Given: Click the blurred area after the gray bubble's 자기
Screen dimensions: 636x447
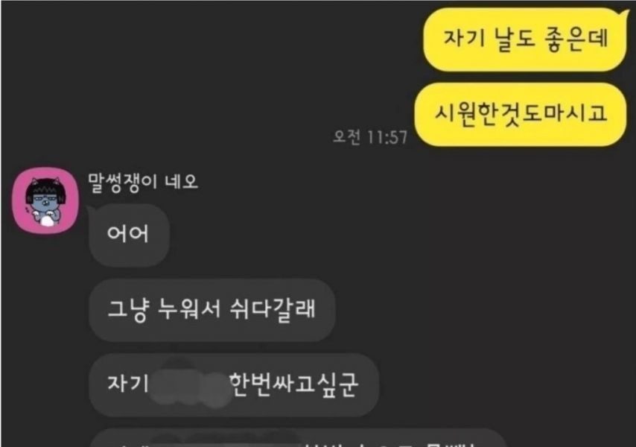Looking at the screenshot, I should (191, 384).
